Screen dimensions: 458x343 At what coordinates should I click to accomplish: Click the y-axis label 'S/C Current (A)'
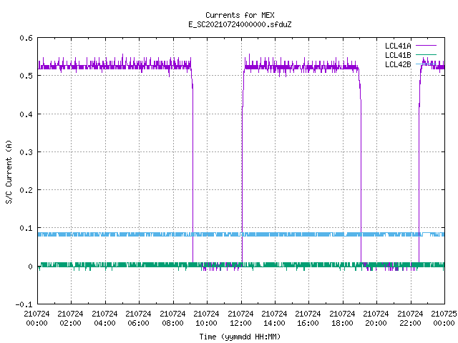coord(9,171)
